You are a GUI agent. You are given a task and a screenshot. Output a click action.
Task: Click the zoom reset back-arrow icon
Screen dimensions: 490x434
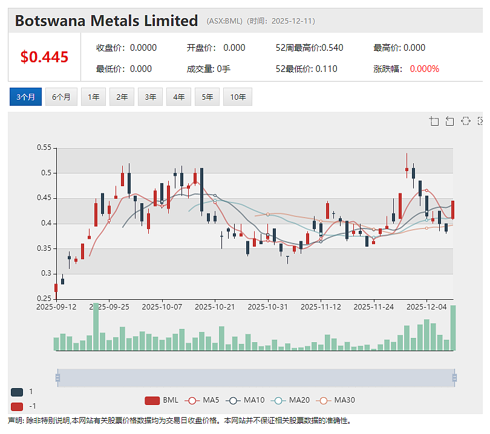[449, 121]
